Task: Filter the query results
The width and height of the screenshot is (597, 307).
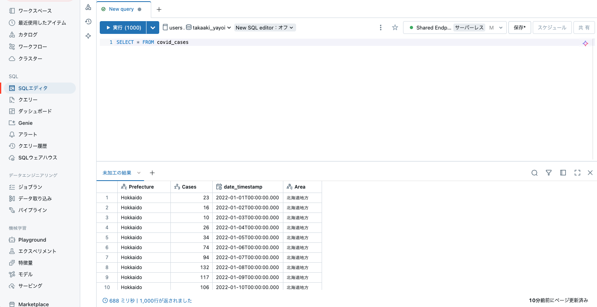Action: point(549,173)
